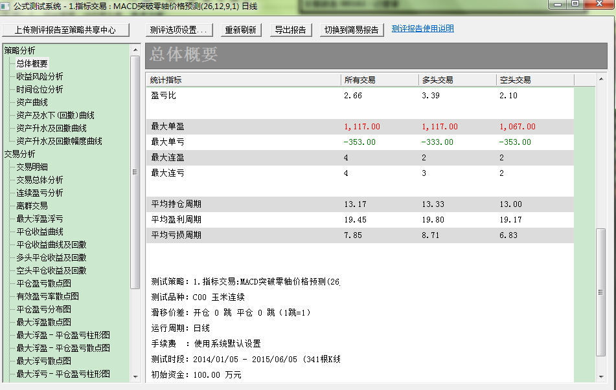Image resolution: width=616 pixels, height=390 pixels.
Task: Switch to simple report via 切换到简易报告
Action: coord(352,30)
